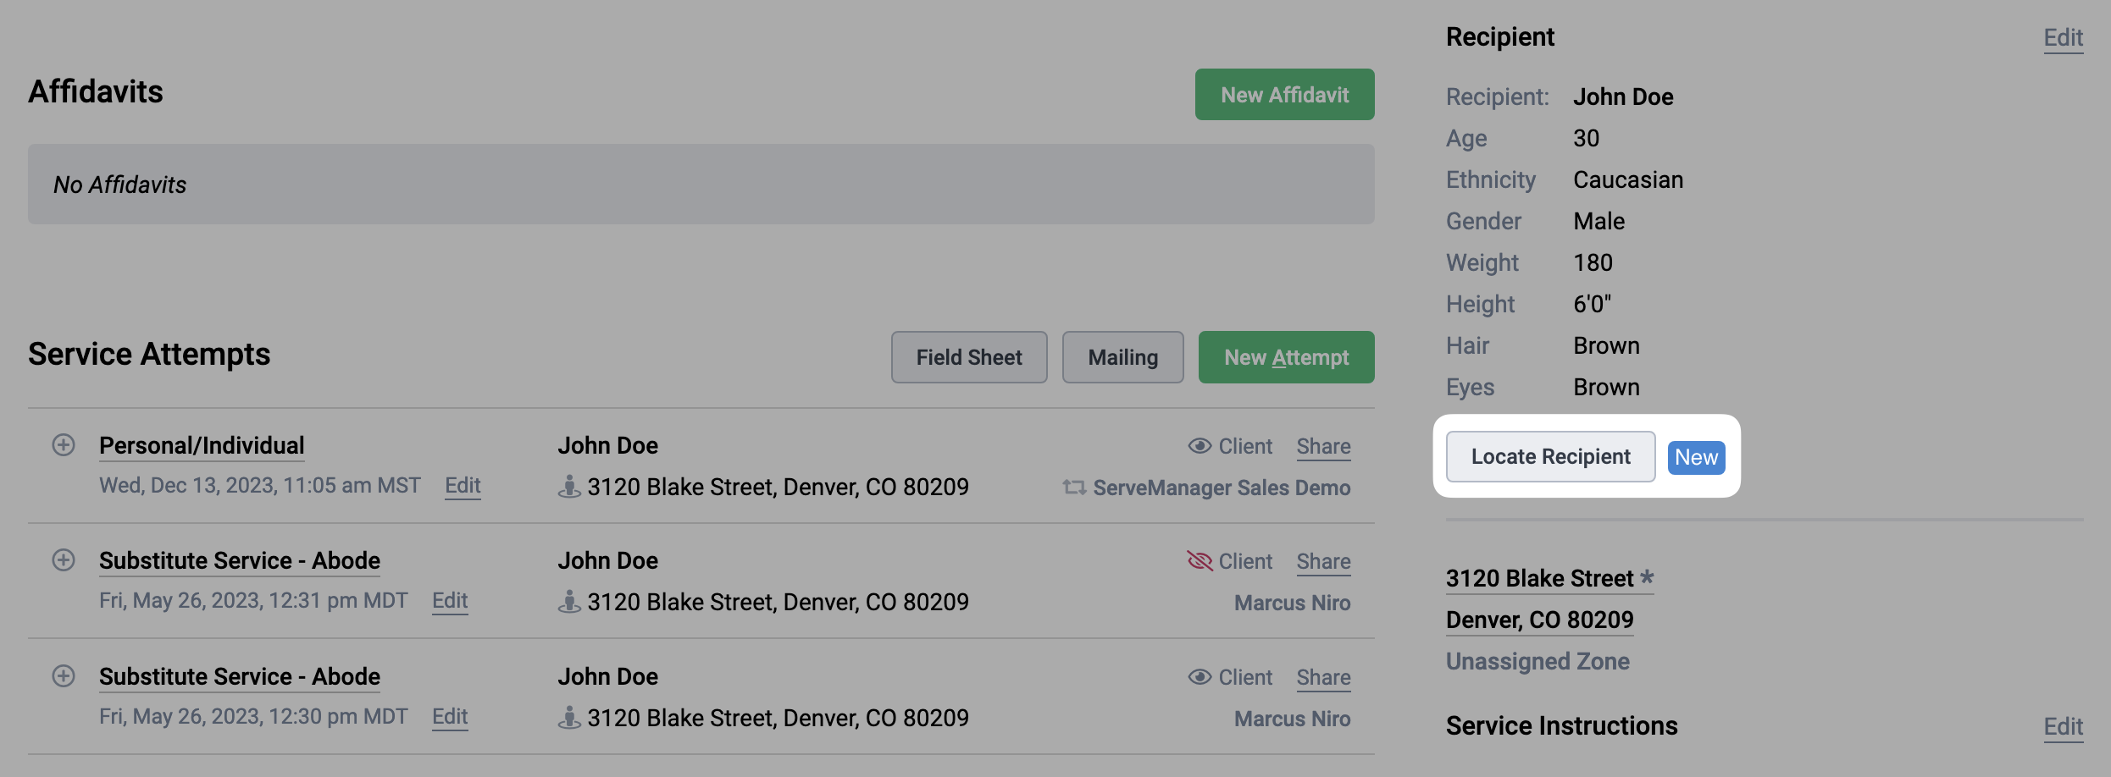The height and width of the screenshot is (777, 2111).
Task: Click the New Affidavit button
Action: click(1284, 94)
